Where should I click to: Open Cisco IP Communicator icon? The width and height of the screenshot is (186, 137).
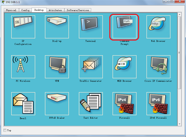pos(158,67)
